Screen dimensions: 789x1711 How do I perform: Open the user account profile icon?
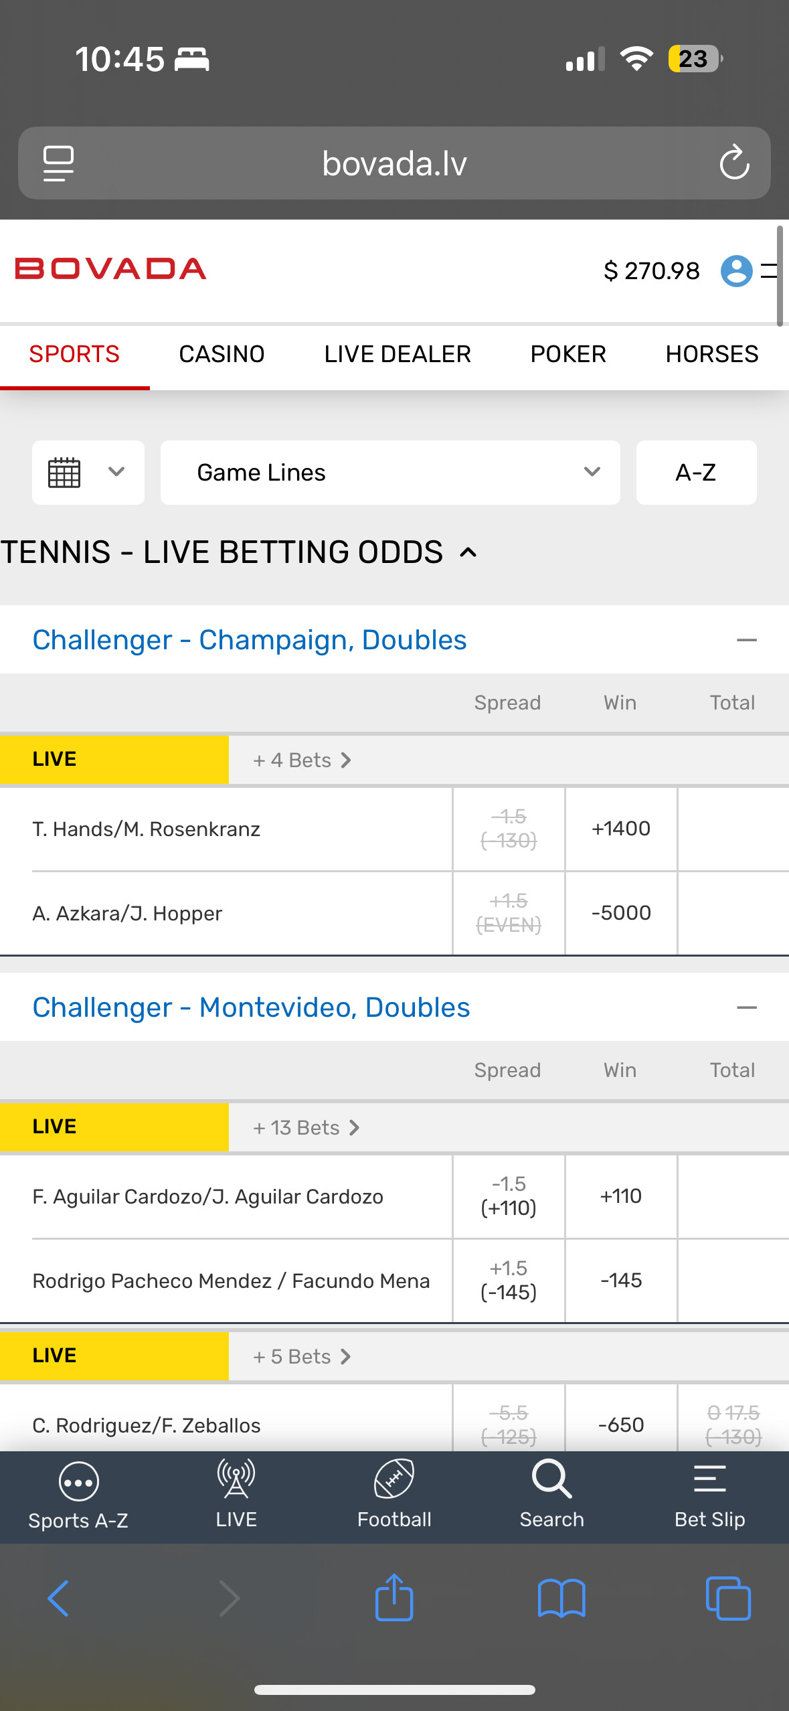(736, 271)
